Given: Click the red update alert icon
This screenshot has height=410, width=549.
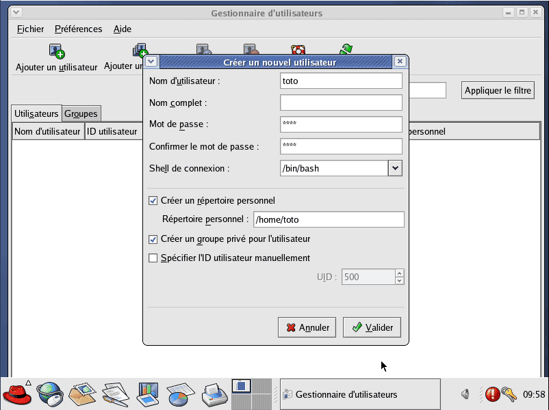Looking at the screenshot, I should click(492, 394).
